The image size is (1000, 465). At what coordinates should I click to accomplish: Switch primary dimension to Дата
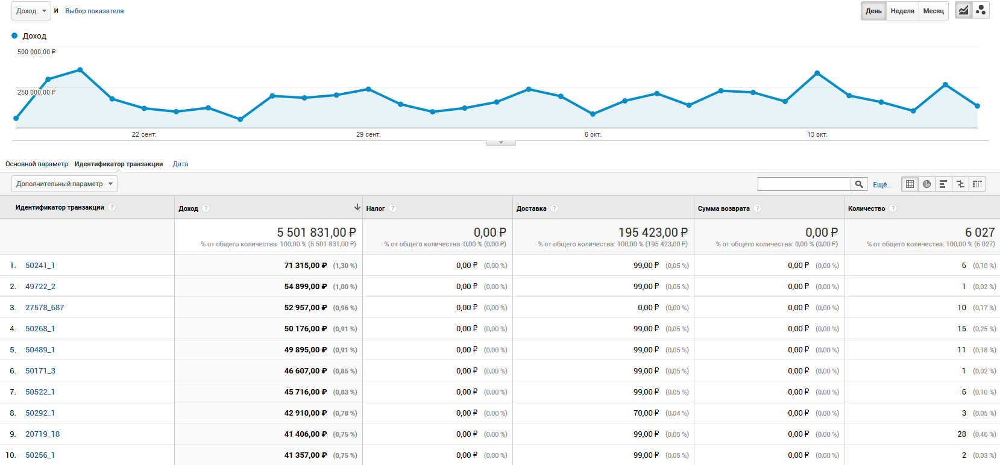point(180,164)
